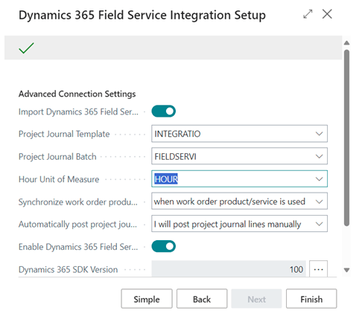
Task: Click the SDK Version 100 field
Action: [x=229, y=269]
